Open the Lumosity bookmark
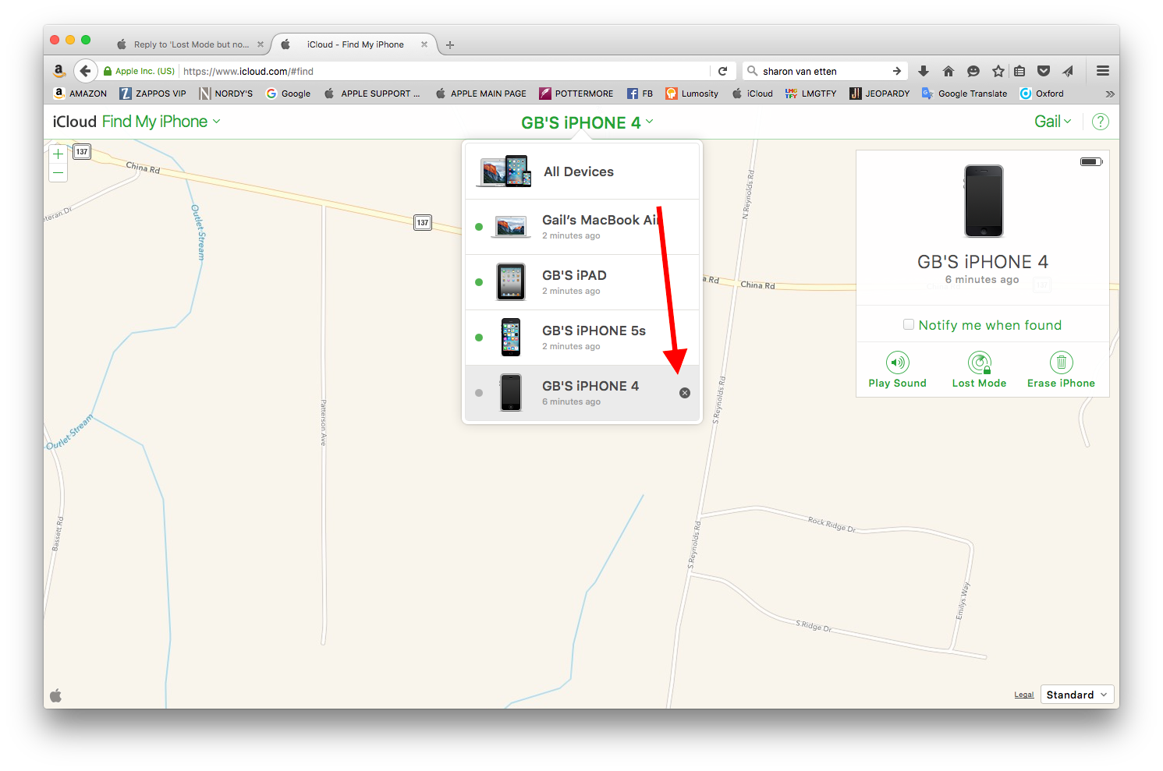 tap(692, 94)
